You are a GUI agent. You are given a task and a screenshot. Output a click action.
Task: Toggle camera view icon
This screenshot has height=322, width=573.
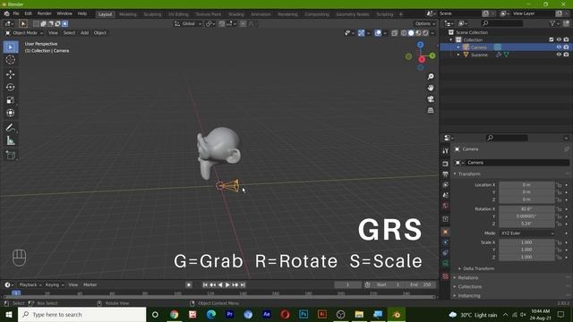pyautogui.click(x=431, y=99)
